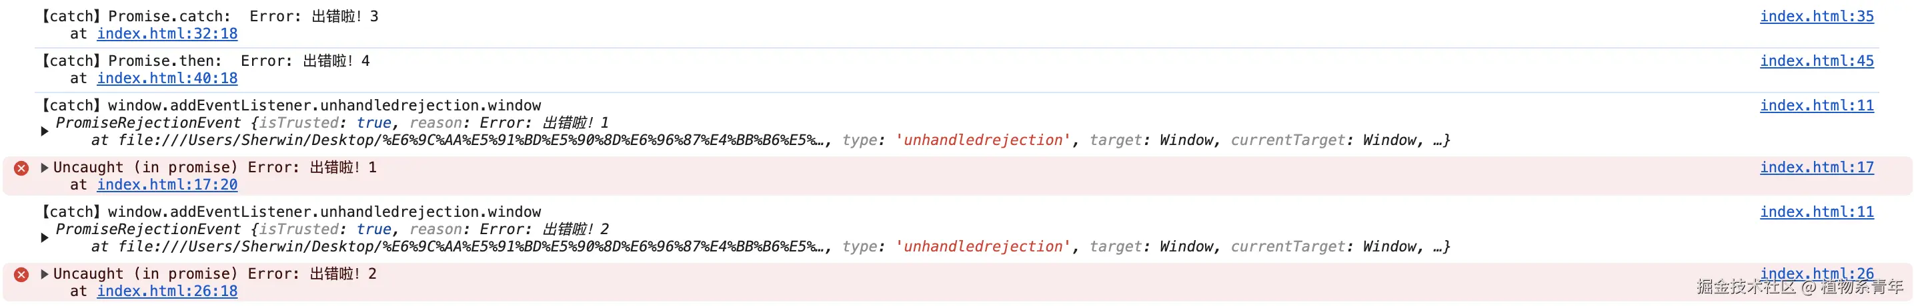Screen dimensions: 1914x306
Task: Open source link index.html:26 on the right
Action: (1817, 273)
